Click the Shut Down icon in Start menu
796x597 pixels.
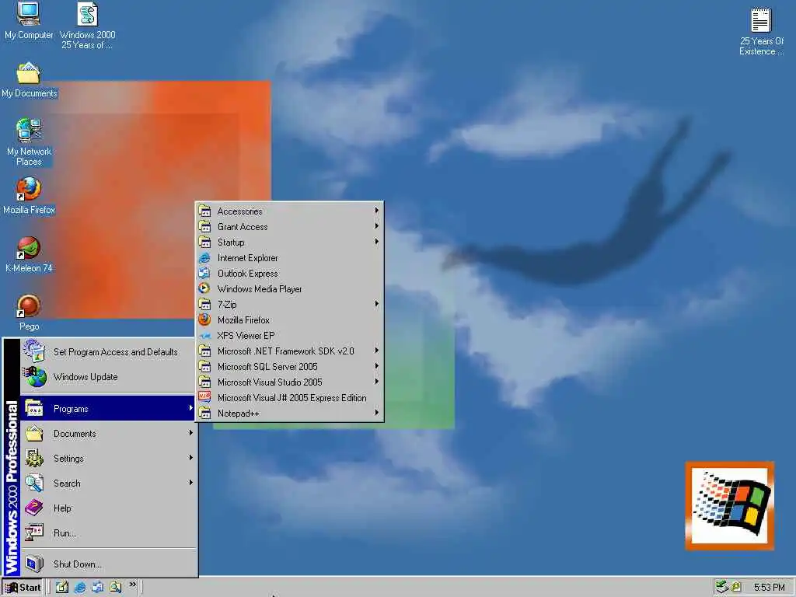(x=34, y=564)
